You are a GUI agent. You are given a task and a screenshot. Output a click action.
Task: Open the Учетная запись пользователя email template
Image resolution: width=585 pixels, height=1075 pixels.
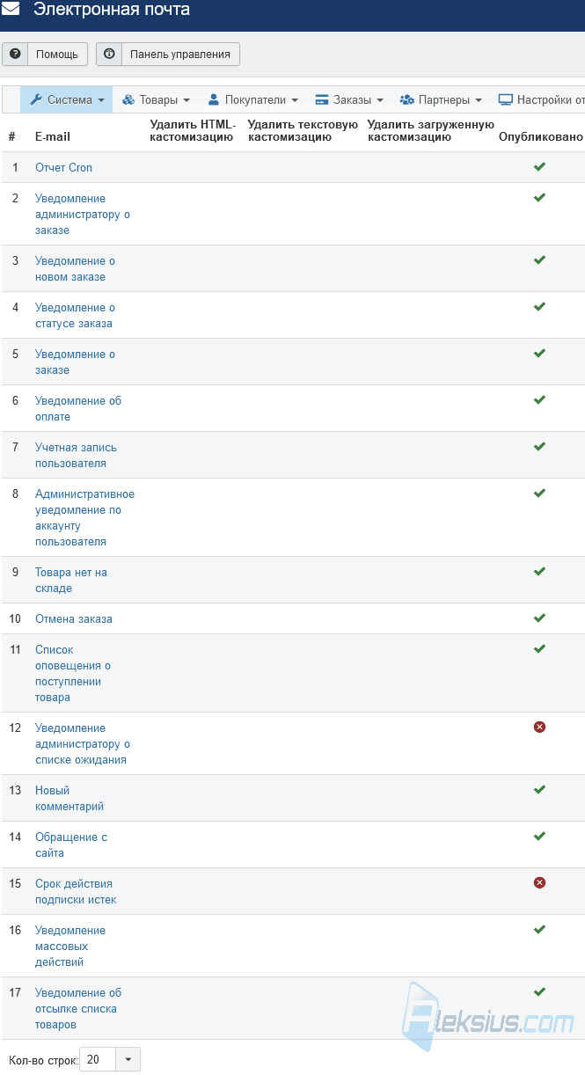tap(76, 455)
